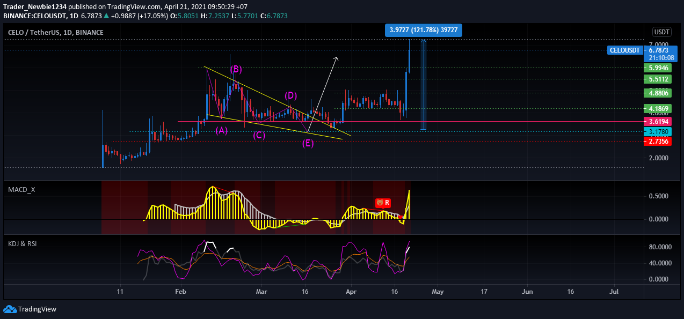This screenshot has width=684, height=319.
Task: Select the white projection arrow drawing
Action: coord(322,94)
